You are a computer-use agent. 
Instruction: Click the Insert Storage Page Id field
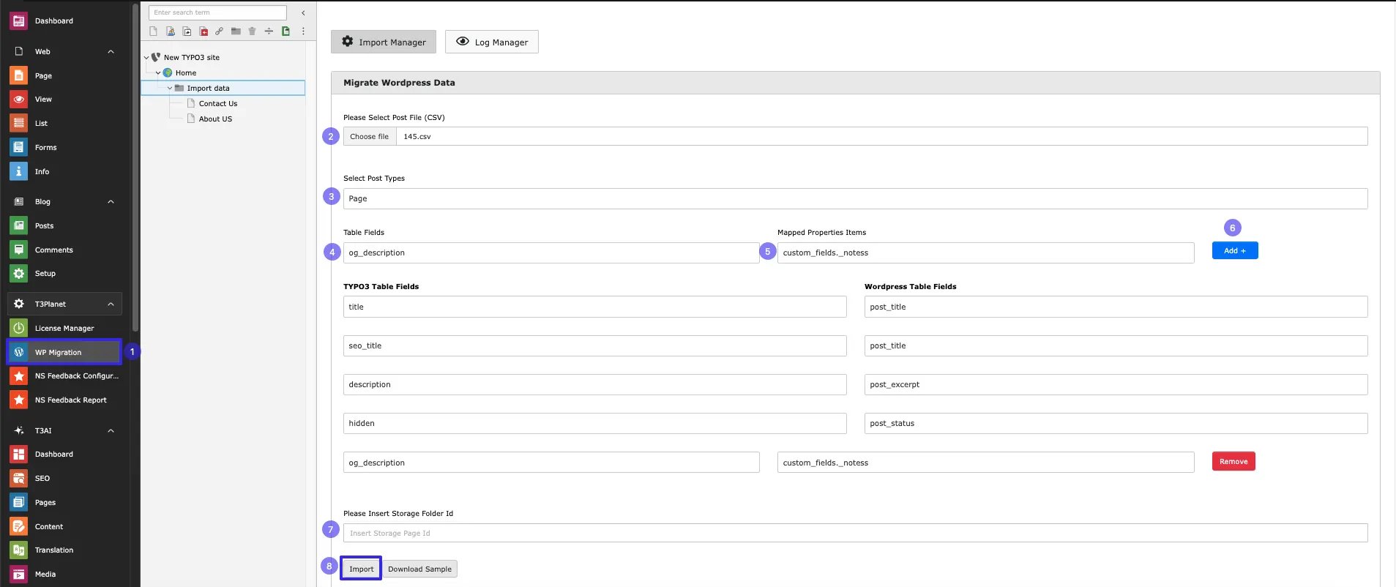click(x=855, y=533)
